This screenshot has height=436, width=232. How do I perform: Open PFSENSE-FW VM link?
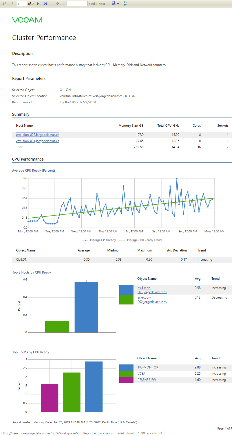[x=147, y=380]
